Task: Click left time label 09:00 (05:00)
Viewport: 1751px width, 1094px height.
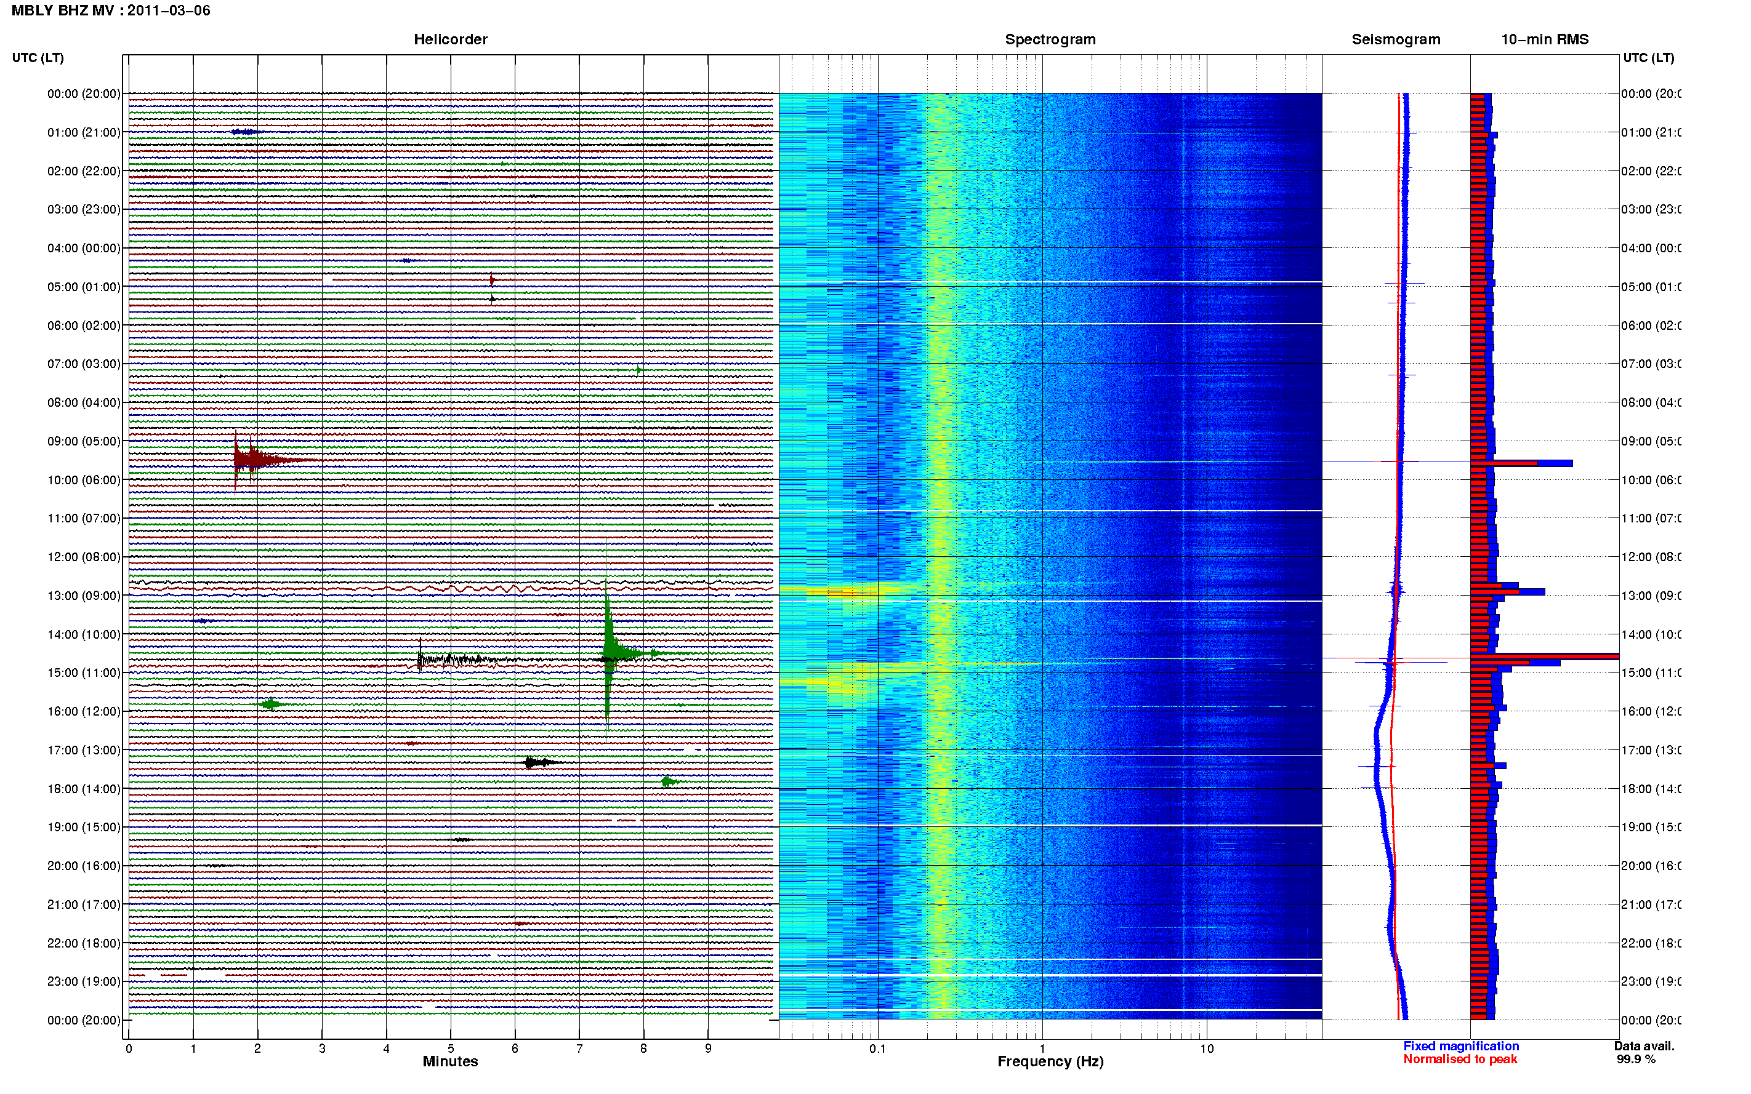Action: [x=84, y=441]
